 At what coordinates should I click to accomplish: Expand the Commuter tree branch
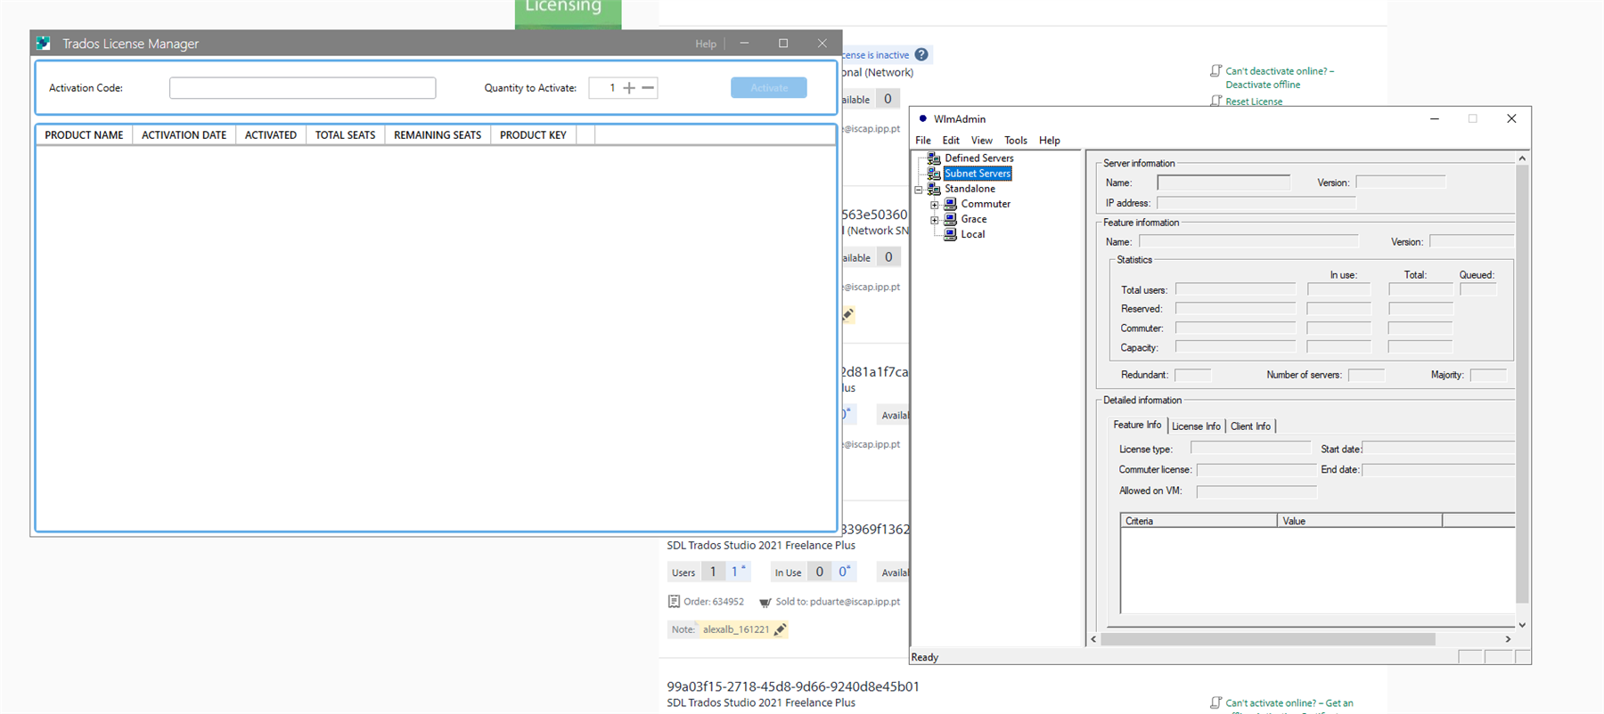935,205
